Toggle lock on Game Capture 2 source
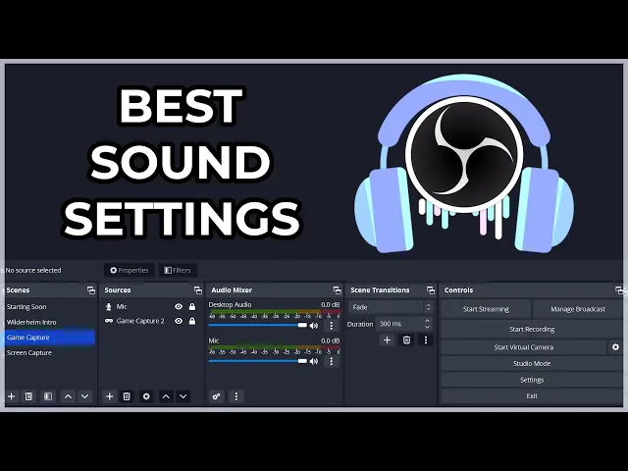Image resolution: width=628 pixels, height=471 pixels. point(192,321)
